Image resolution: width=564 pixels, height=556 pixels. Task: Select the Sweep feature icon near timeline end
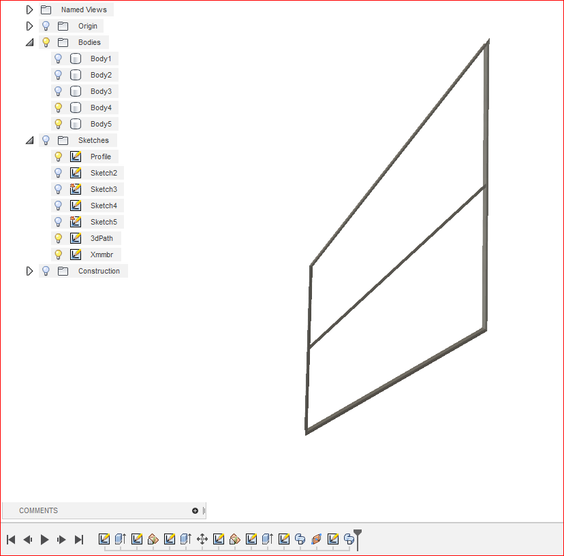tap(317, 538)
